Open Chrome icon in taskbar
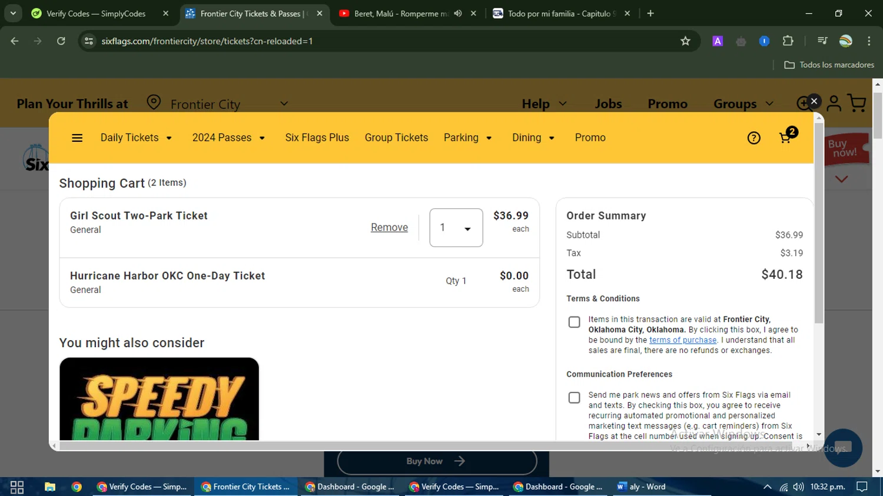 pyautogui.click(x=77, y=487)
